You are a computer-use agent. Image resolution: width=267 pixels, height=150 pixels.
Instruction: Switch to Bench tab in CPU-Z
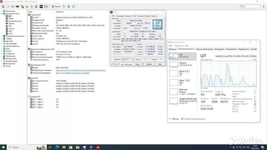tap(148, 16)
